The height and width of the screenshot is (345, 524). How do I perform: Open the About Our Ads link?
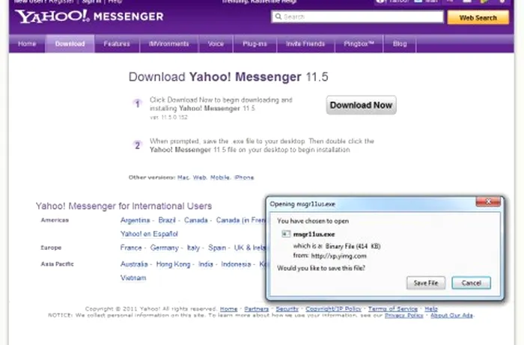[451, 315]
